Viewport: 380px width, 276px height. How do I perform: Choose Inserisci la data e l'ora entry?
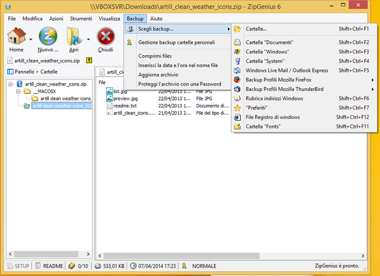pyautogui.click(x=178, y=65)
